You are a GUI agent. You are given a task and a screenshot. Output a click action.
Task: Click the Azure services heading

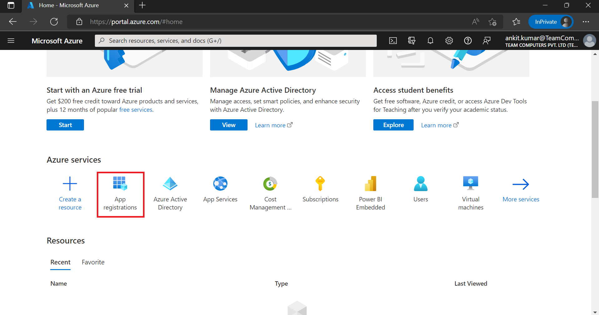(x=74, y=160)
